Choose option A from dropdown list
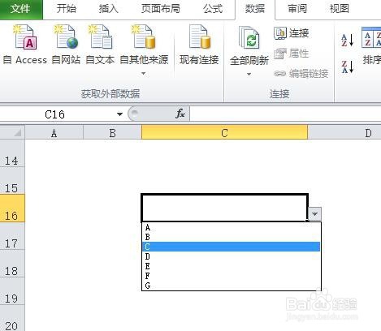Viewport: 381px width, 331px height. 231,227
